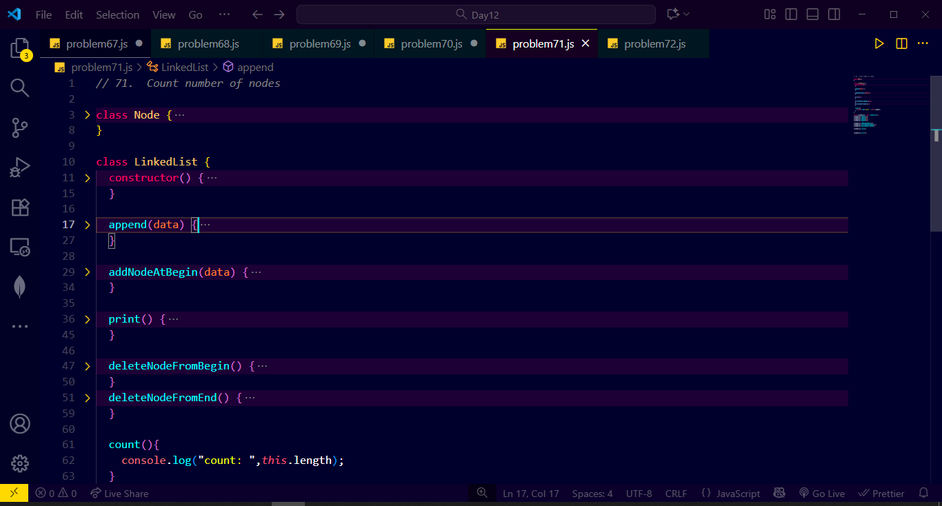Open the MongoDB leaf icon view

coord(20,287)
